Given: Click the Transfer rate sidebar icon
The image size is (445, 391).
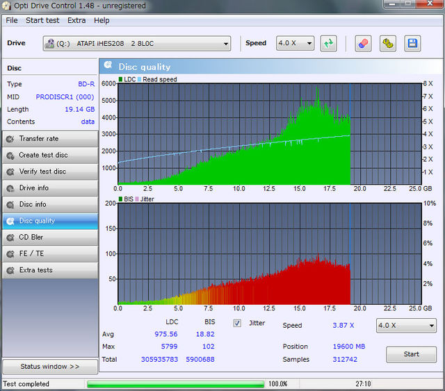Looking at the screenshot, I should [x=10, y=139].
